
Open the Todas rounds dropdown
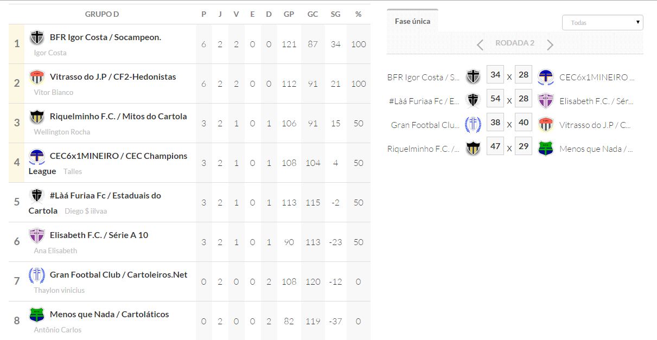[603, 23]
